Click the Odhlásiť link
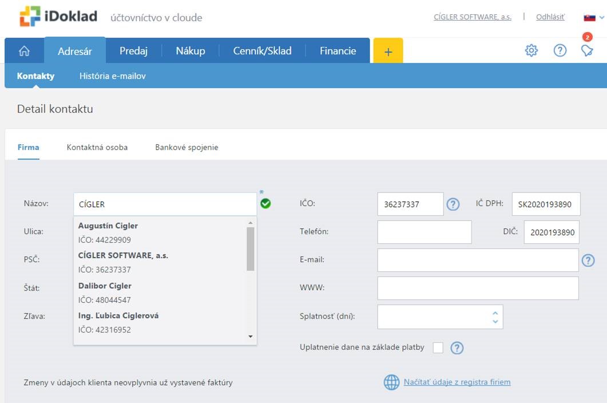Image resolution: width=607 pixels, height=403 pixels. point(550,17)
